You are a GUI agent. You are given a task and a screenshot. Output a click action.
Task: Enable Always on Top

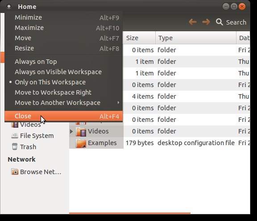pos(64,62)
